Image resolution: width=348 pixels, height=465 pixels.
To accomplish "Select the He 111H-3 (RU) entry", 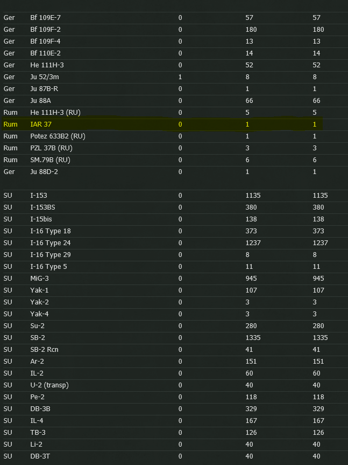I will point(55,113).
